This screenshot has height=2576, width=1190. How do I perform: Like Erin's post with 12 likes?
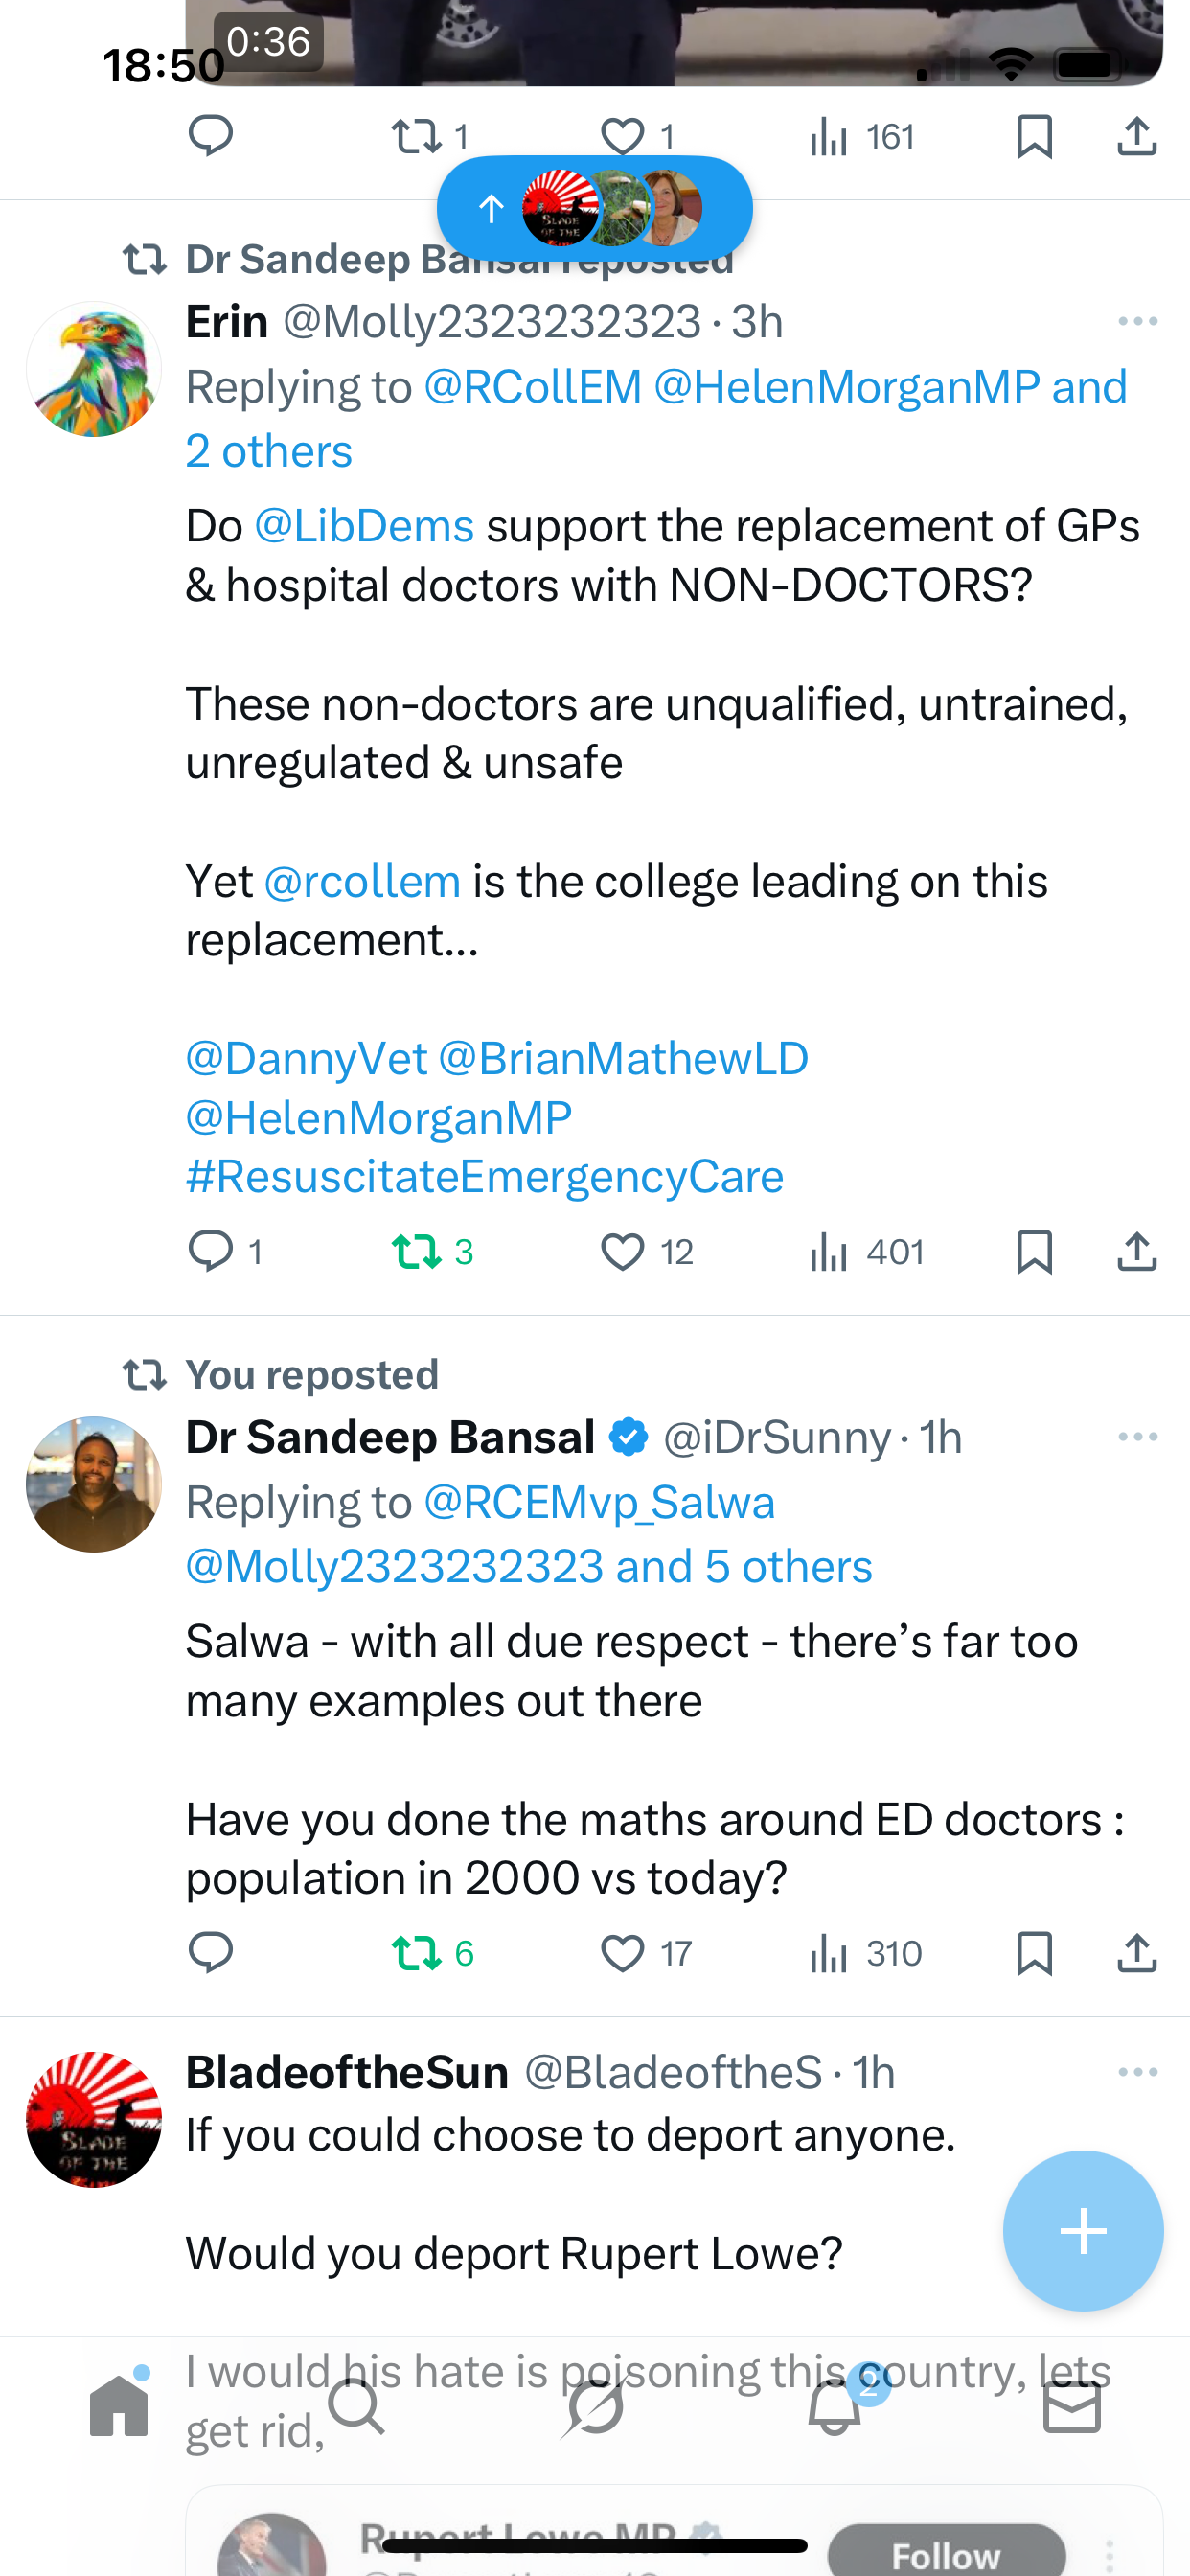[x=623, y=1252]
